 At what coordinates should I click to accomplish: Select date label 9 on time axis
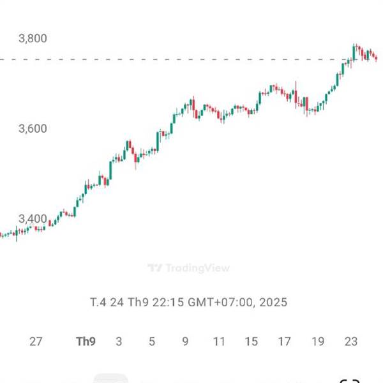[x=185, y=342]
